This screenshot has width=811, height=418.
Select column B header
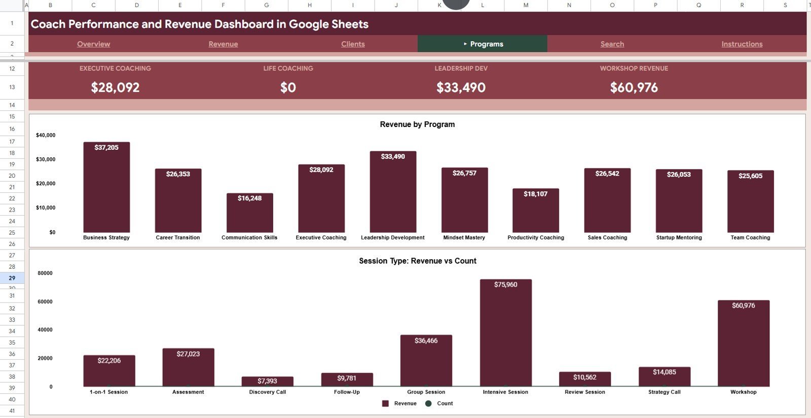point(50,5)
